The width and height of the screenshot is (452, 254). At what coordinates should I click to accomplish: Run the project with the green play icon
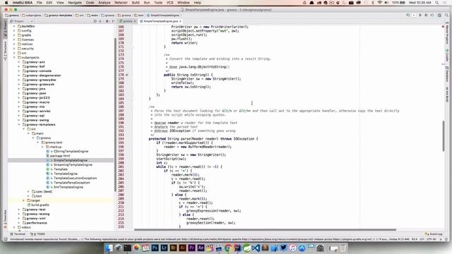pyautogui.click(x=420, y=15)
